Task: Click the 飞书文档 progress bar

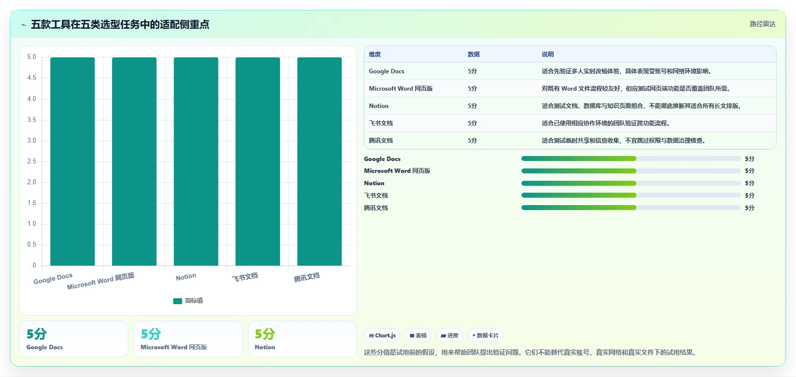Action: click(631, 195)
